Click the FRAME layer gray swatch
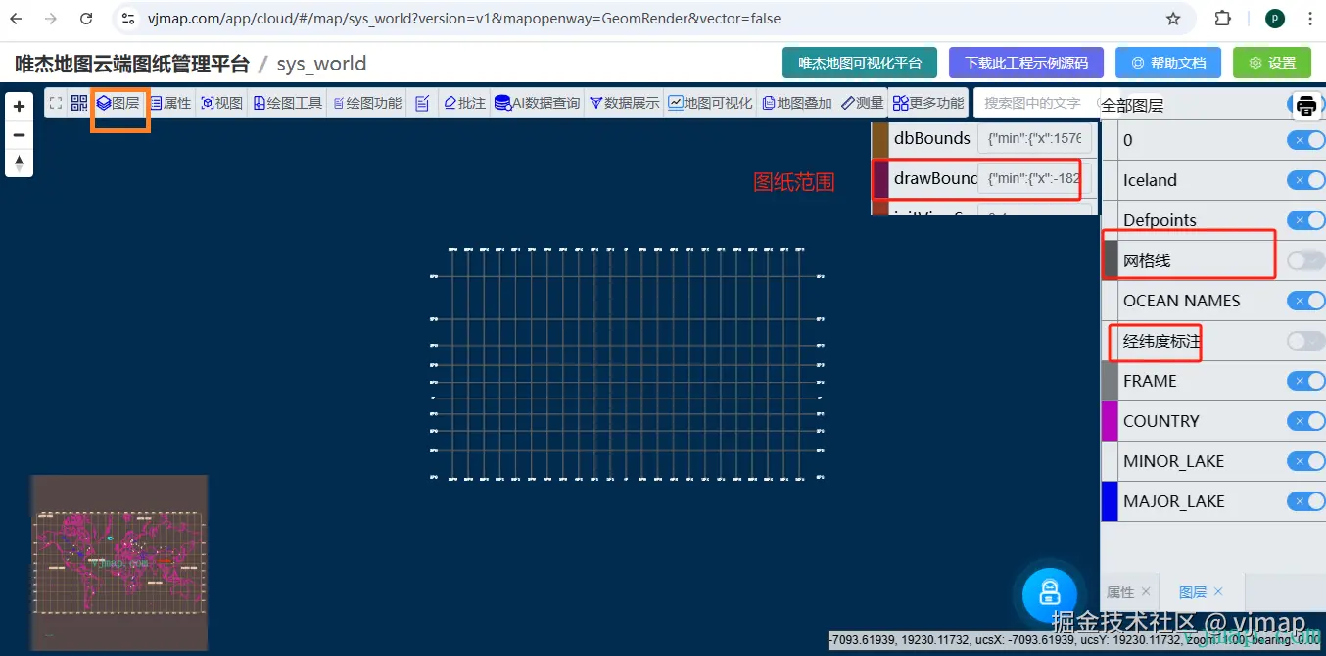Screen dimensions: 1326x656 (1110, 381)
